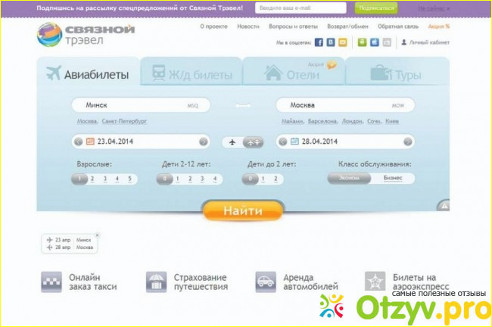Click the VKontakte social network icon
This screenshot has width=492, height=327.
(x=331, y=42)
